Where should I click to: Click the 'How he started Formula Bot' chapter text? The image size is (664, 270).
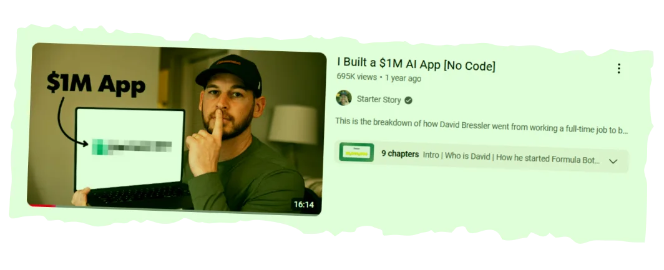[547, 160]
